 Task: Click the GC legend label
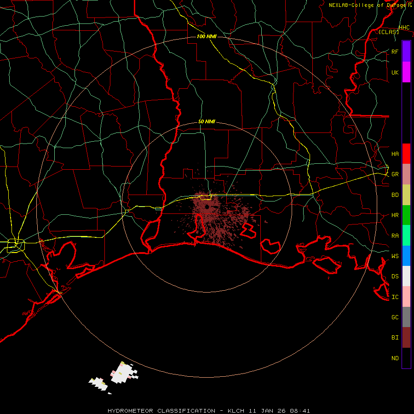[395, 317]
